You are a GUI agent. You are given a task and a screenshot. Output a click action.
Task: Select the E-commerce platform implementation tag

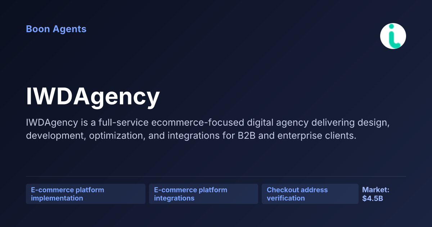[x=86, y=194]
